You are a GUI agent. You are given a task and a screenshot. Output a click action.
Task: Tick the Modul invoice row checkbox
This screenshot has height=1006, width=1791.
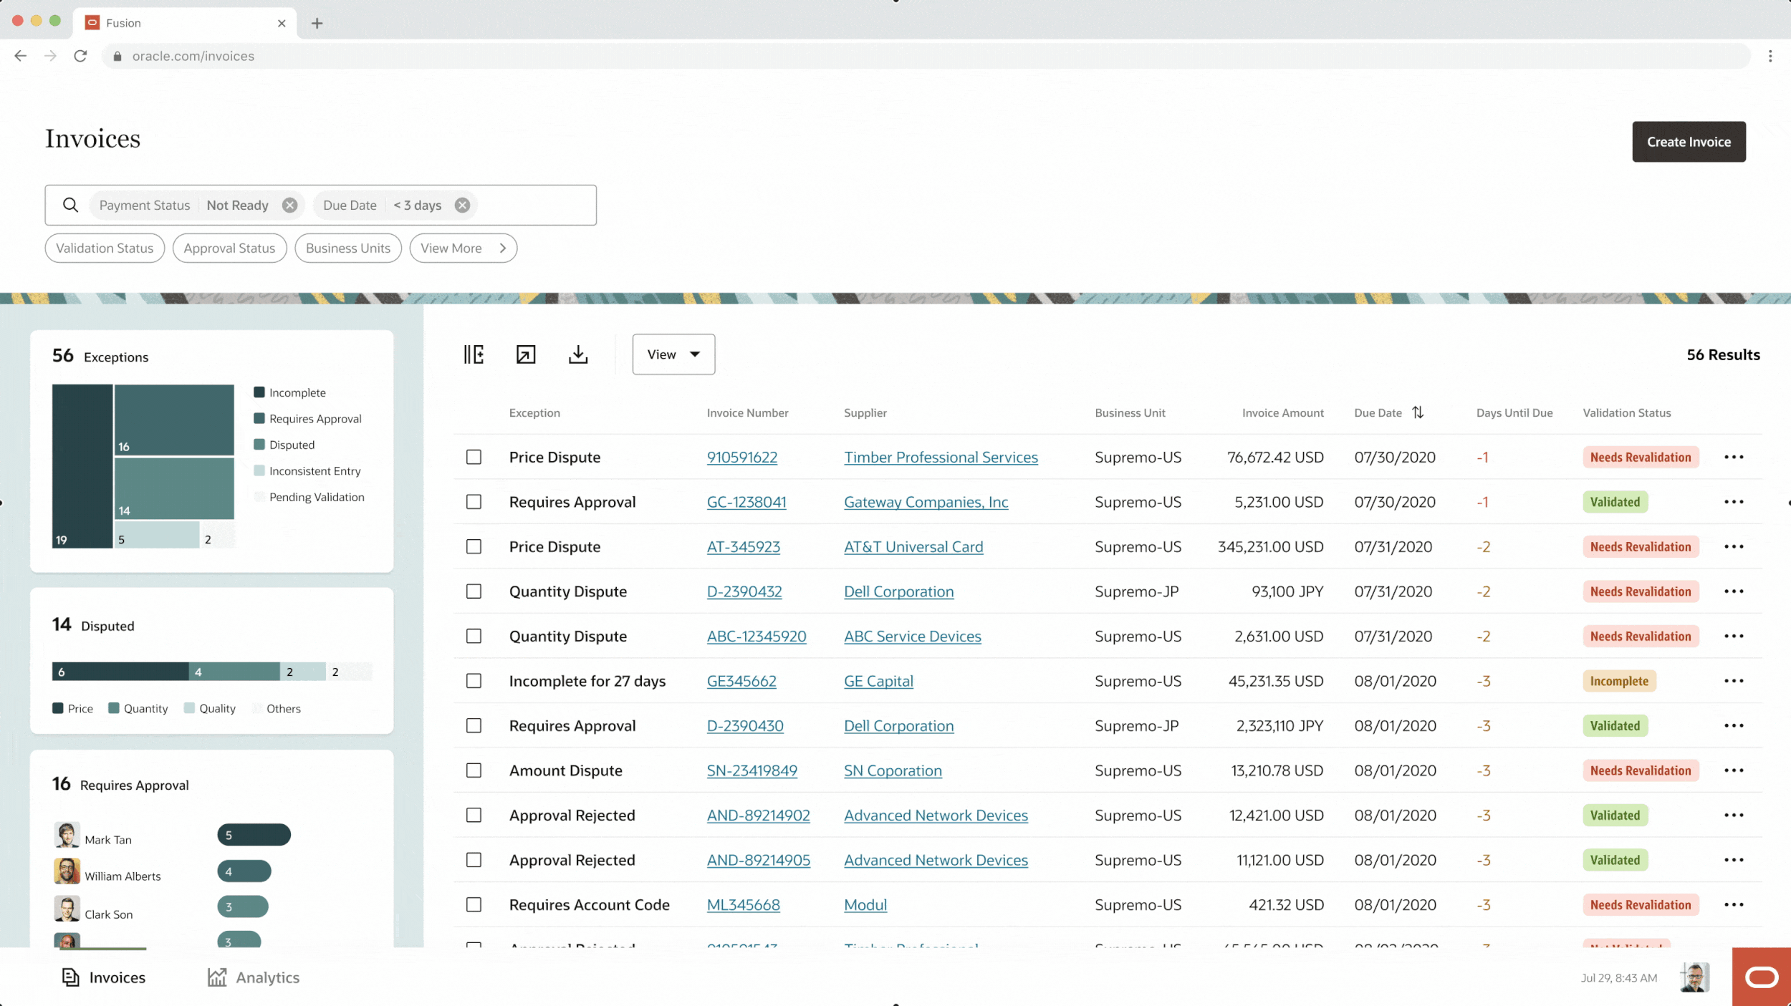(474, 905)
